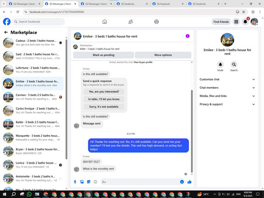264x198 pixels.
Task: Click the chat messages scrollbar
Action: (192, 131)
